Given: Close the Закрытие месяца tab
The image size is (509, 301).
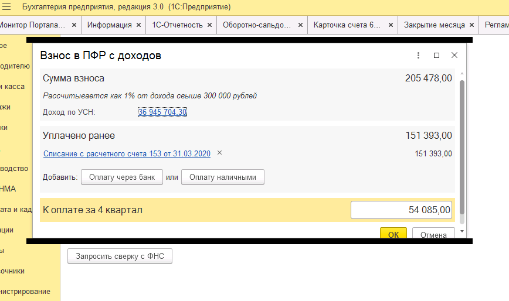Looking at the screenshot, I should (471, 25).
